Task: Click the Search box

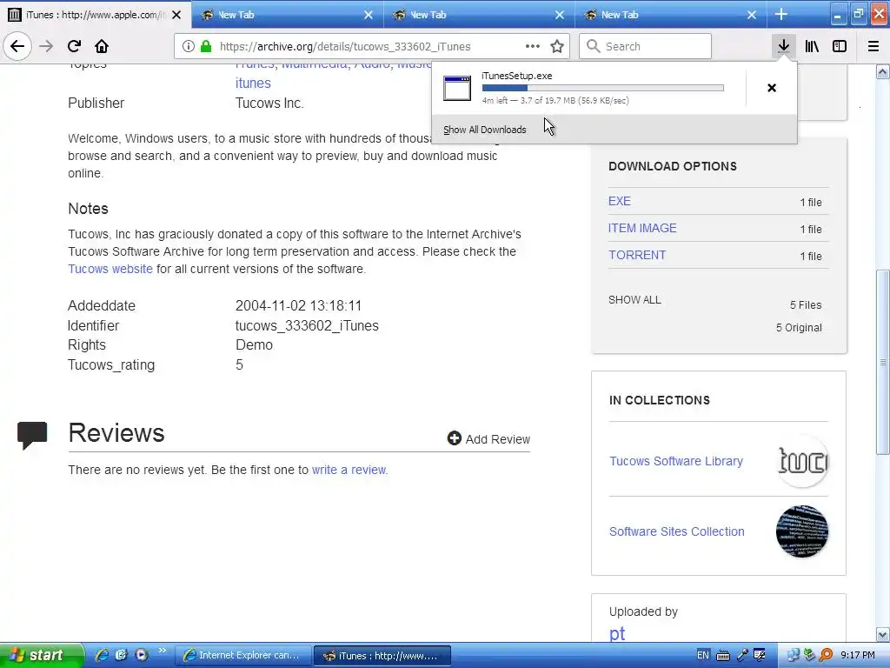Action: click(646, 47)
